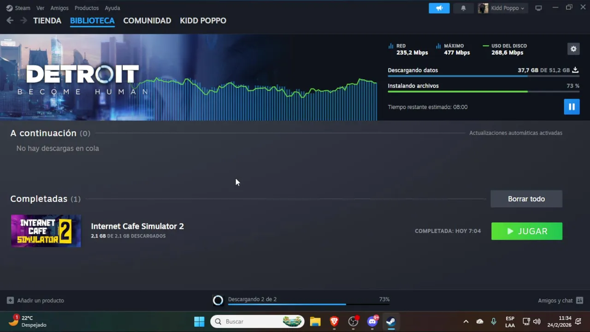Click the Amigos y chat icon

tap(579, 300)
